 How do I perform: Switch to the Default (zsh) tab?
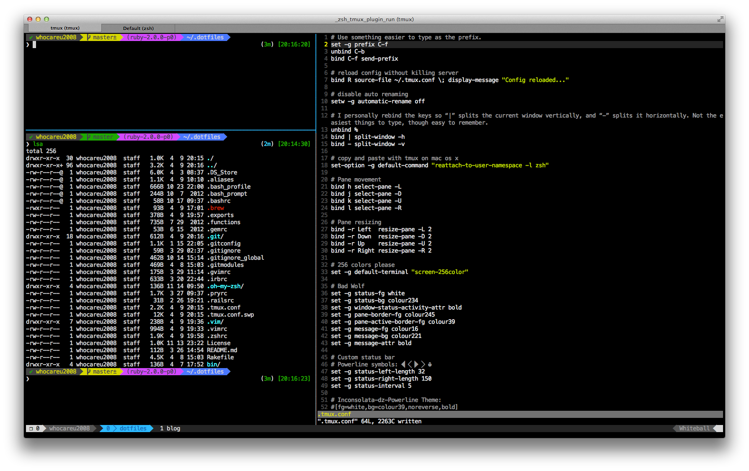(x=138, y=28)
